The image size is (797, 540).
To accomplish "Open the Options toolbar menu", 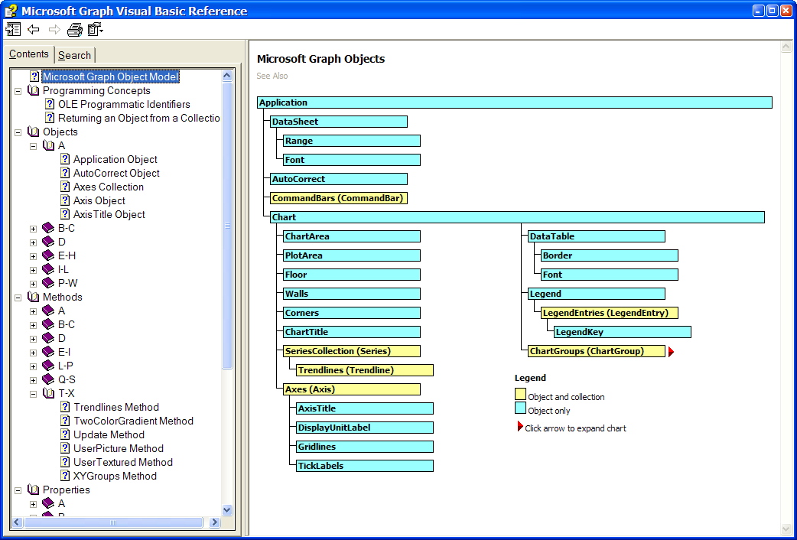I will pos(95,29).
